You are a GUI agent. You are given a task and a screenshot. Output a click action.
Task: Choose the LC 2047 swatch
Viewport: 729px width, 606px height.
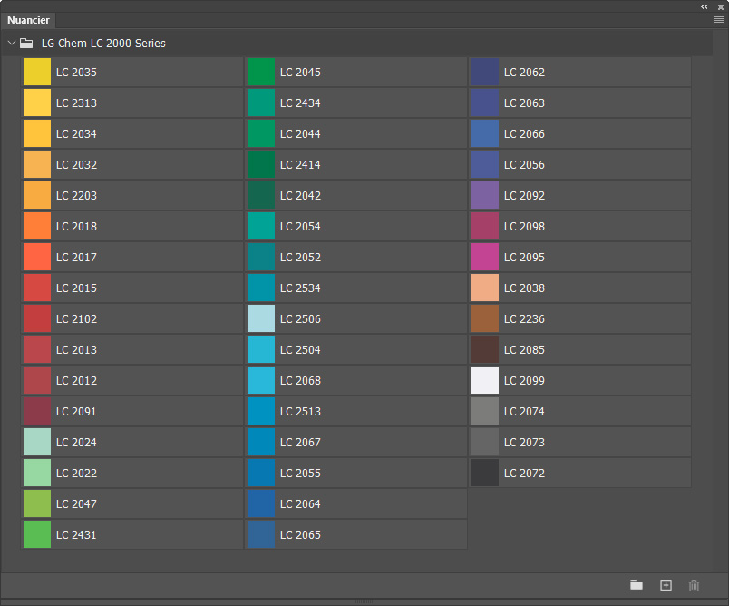click(x=37, y=503)
